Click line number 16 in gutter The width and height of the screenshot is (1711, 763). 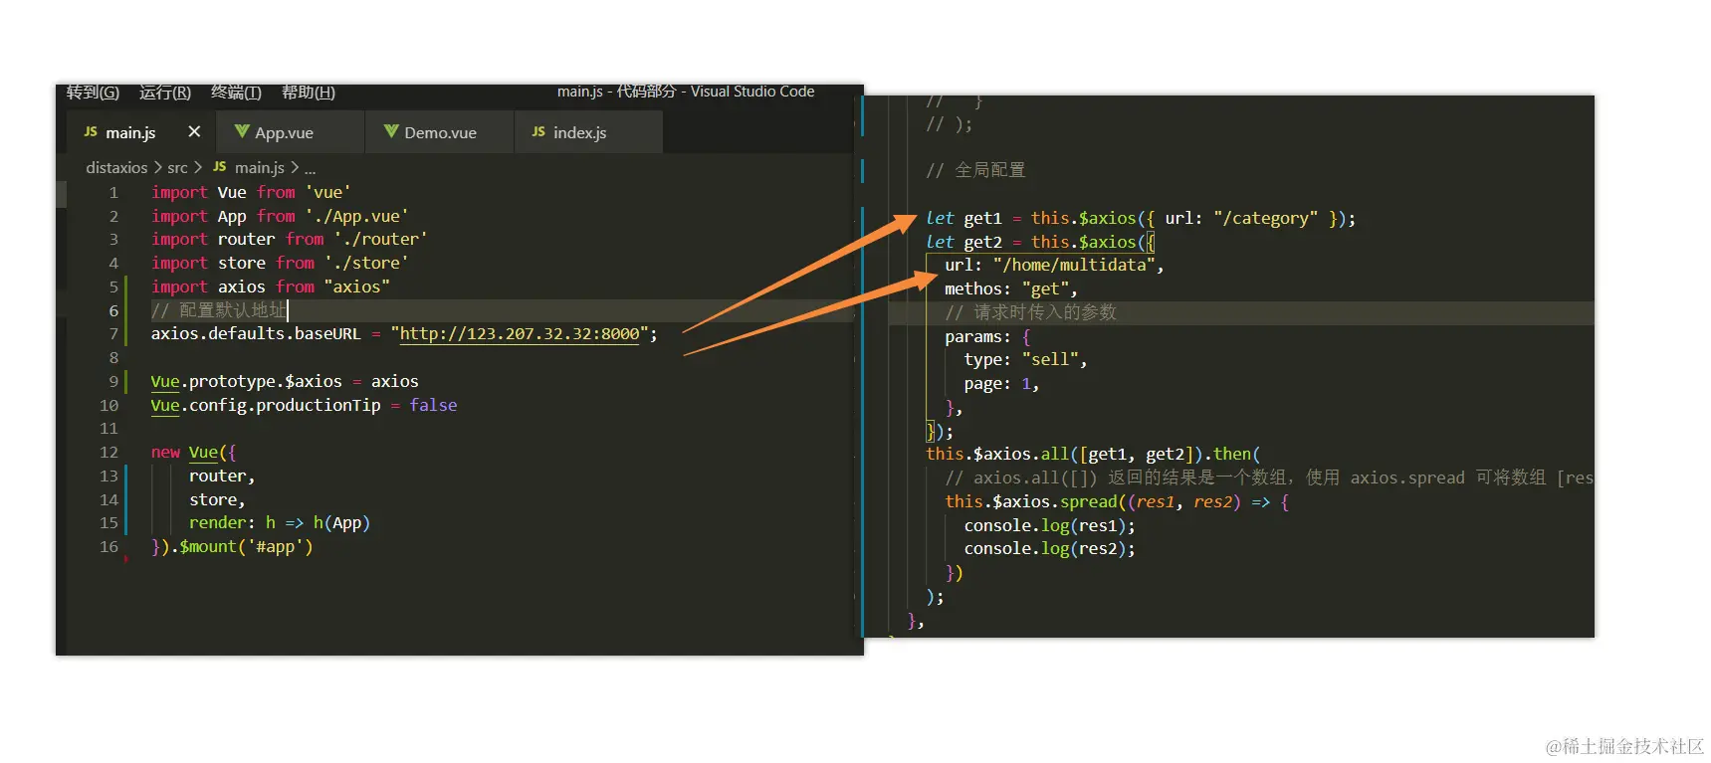[109, 547]
